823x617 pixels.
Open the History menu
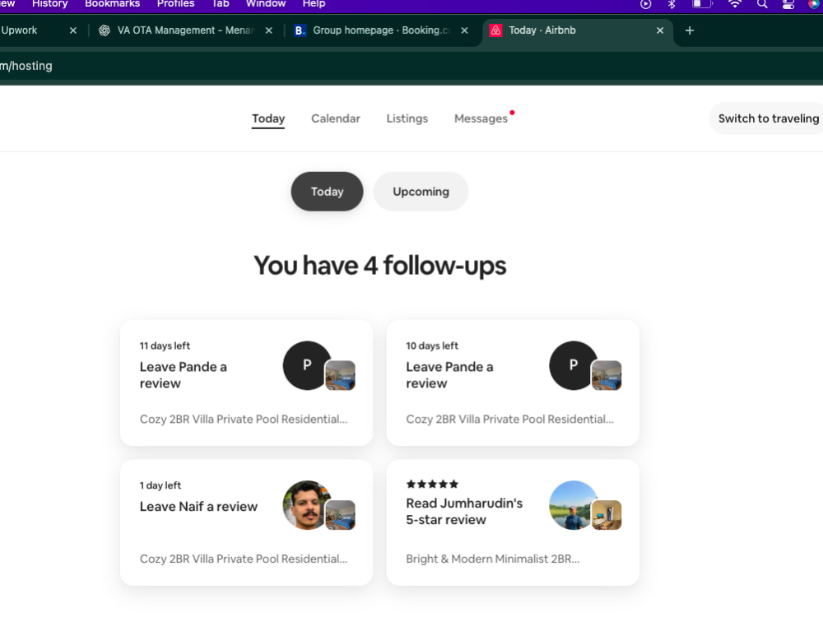pos(50,3)
